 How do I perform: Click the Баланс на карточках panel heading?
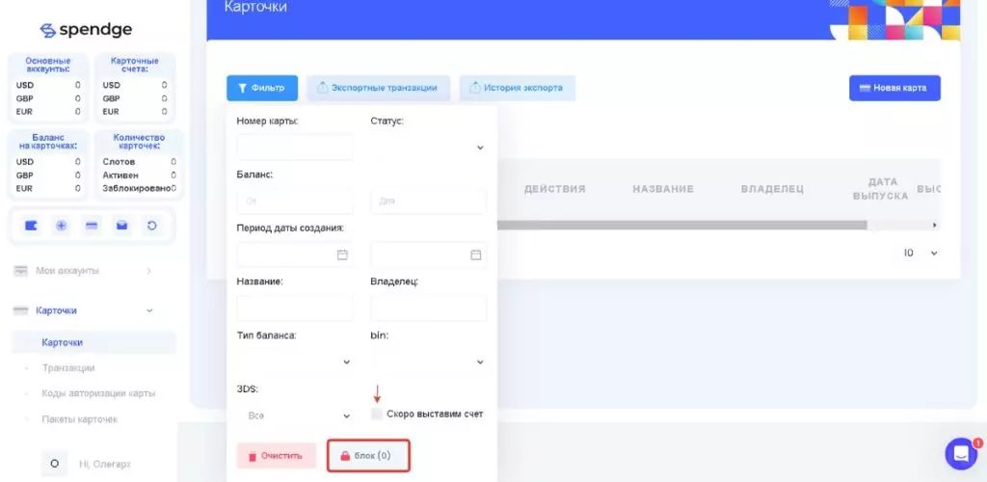pyautogui.click(x=48, y=142)
